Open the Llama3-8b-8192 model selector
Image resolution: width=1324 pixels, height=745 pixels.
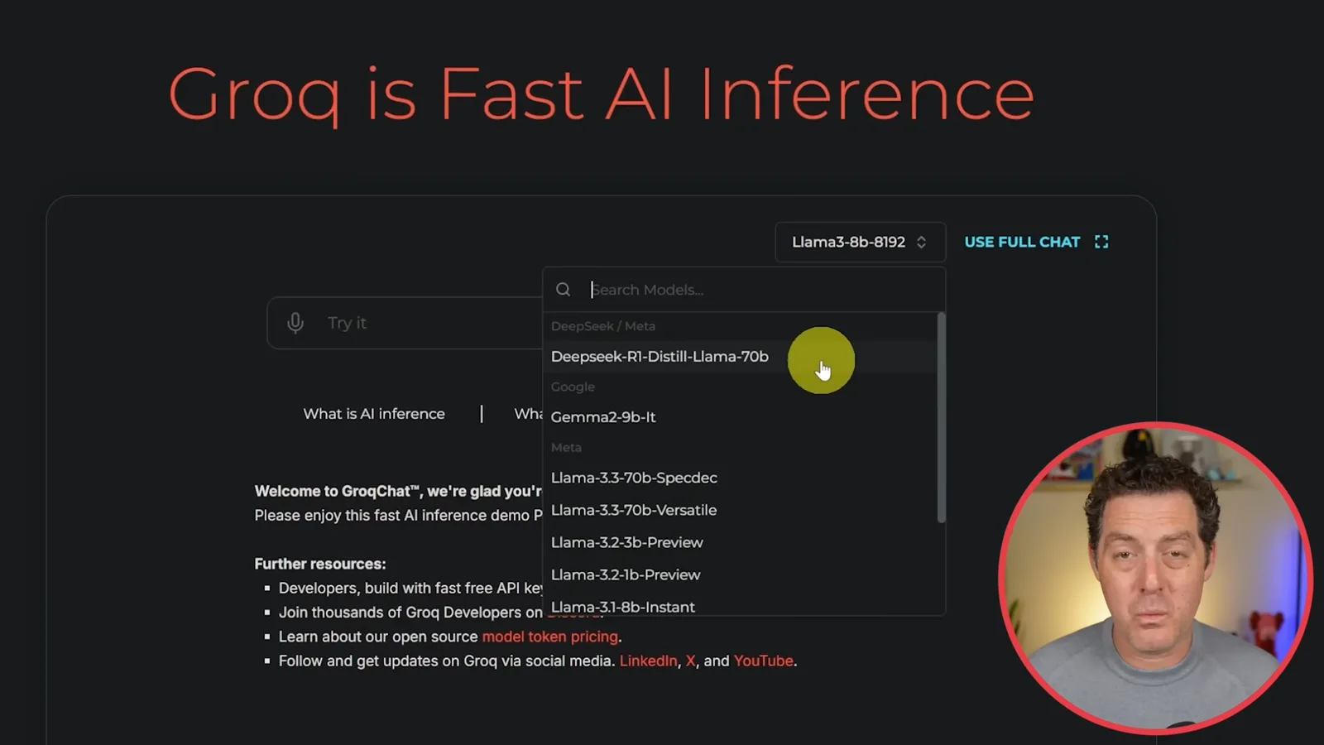[860, 242]
